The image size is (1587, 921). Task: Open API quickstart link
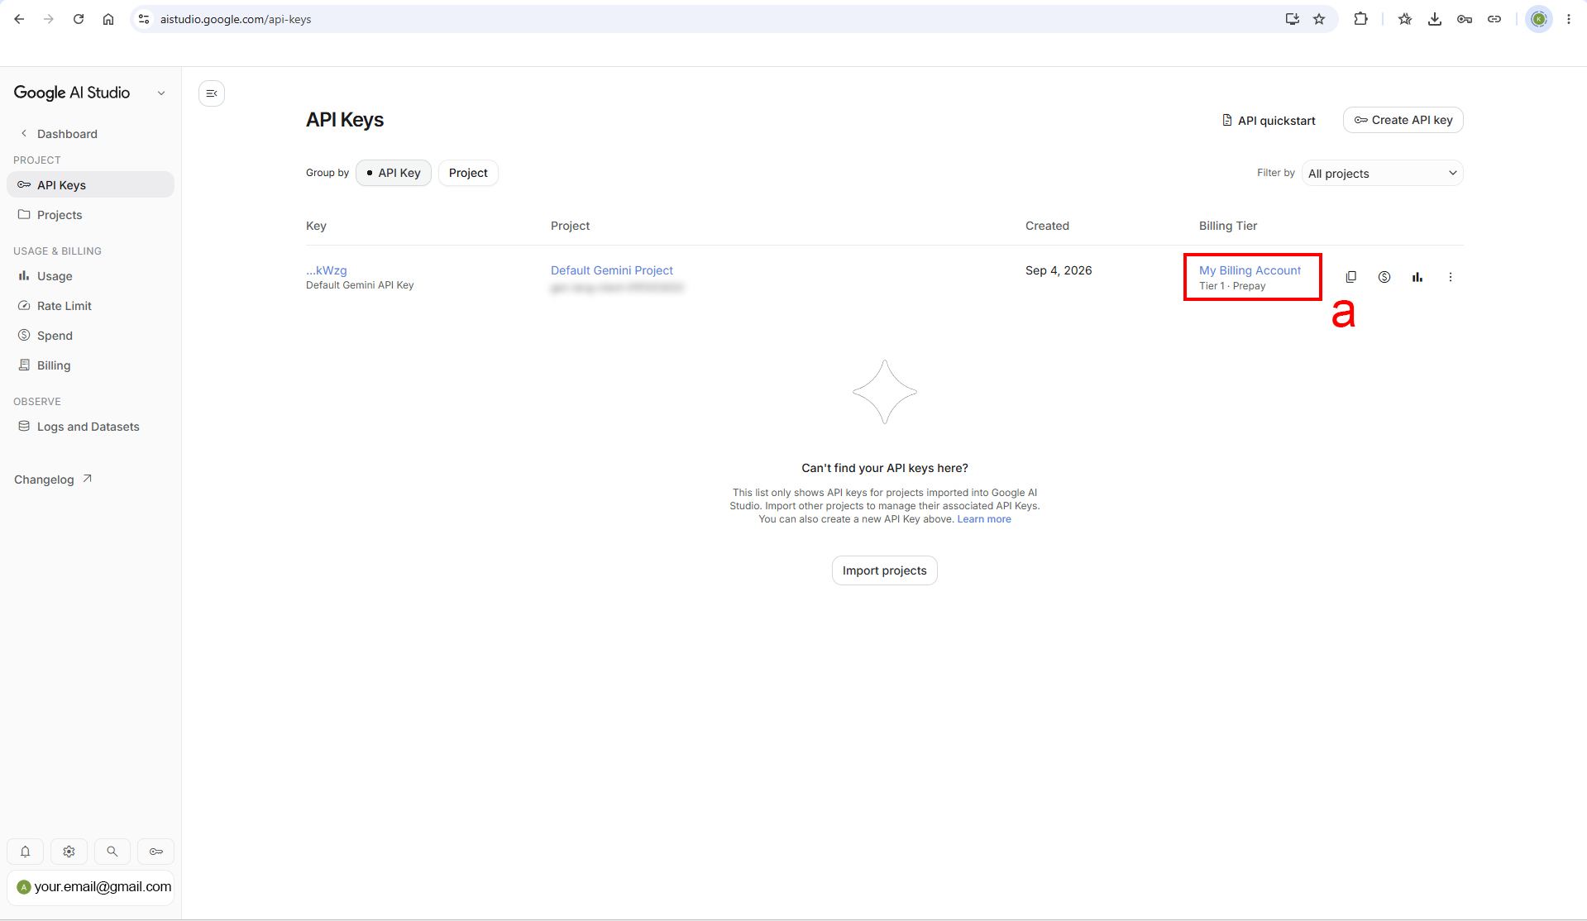click(1269, 121)
